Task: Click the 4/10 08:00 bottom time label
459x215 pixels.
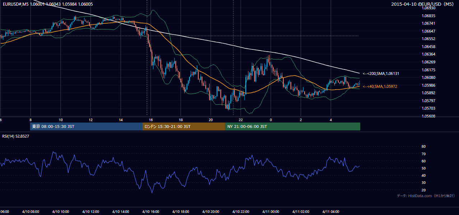Action: click(x=31, y=211)
